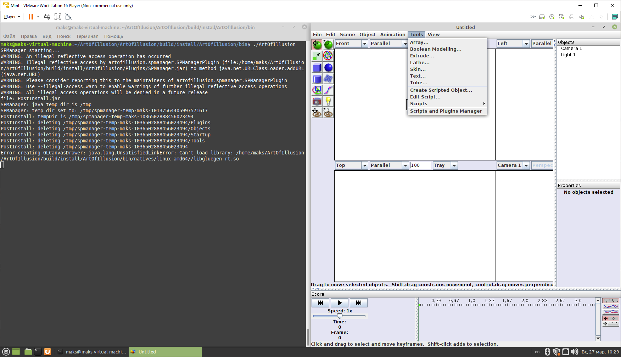The height and width of the screenshot is (357, 621).
Task: Pause the VM with VMware pause button
Action: [x=31, y=17]
